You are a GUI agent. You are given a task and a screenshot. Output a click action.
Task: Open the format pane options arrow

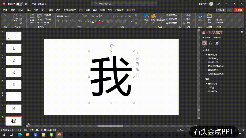(x=235, y=32)
